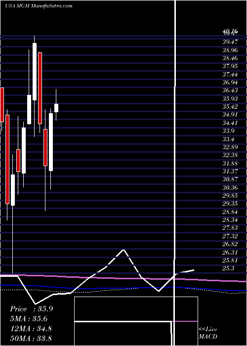Click the 32.38 price level
Viewport: 247px width, 346px height.
[x=230, y=155]
